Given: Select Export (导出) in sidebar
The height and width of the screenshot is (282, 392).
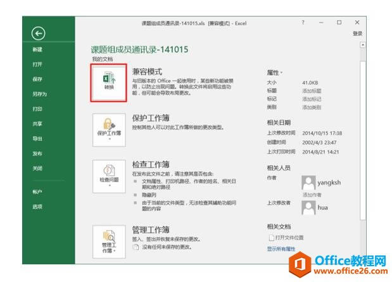Looking at the screenshot, I should click(37, 138).
